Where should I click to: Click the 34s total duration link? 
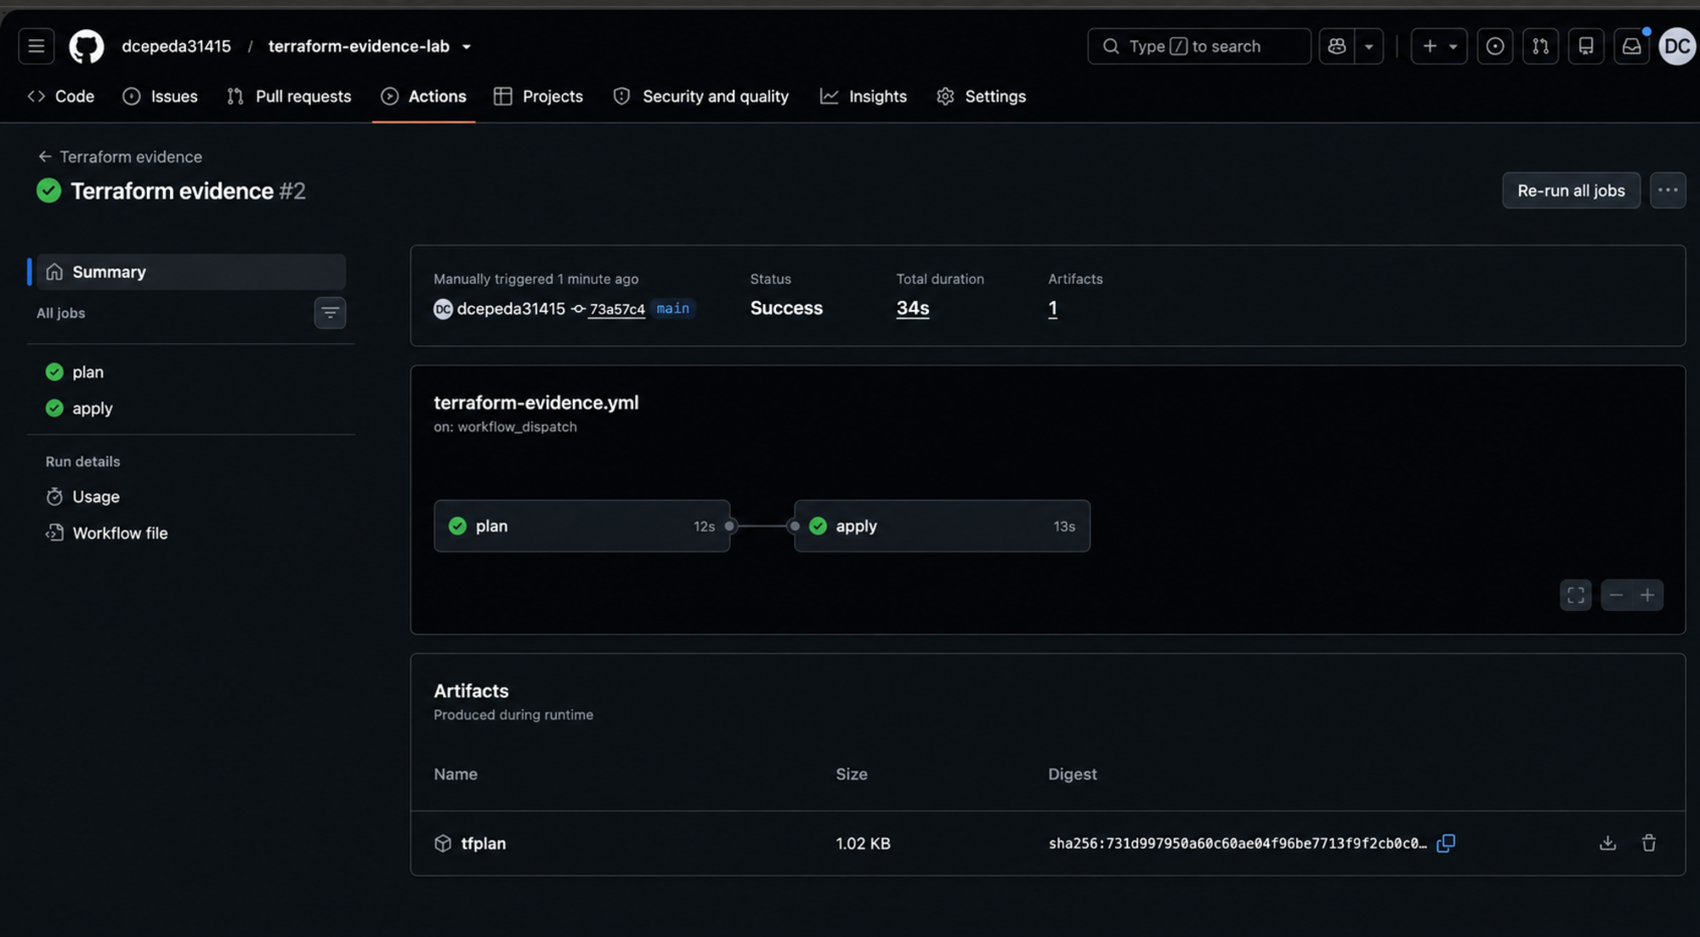[912, 308]
